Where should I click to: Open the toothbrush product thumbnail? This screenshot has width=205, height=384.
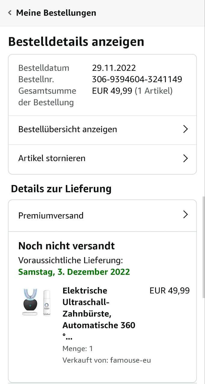[x=36, y=302]
